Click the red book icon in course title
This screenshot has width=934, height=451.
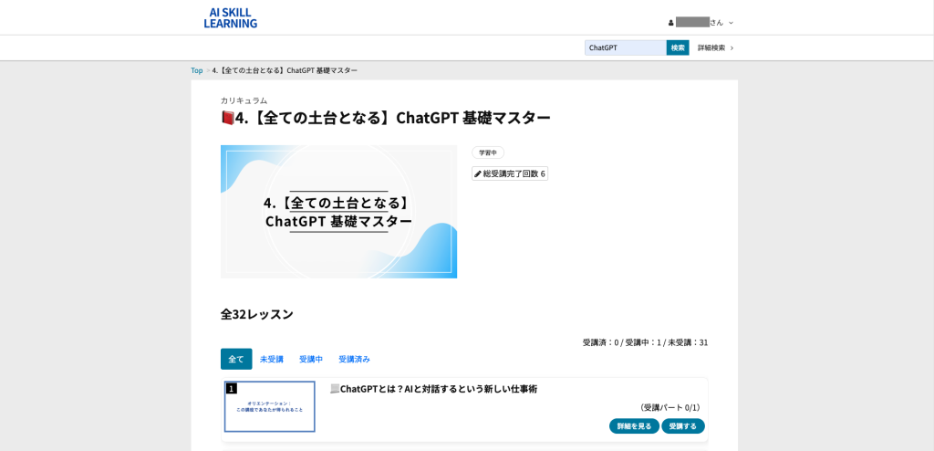click(227, 118)
